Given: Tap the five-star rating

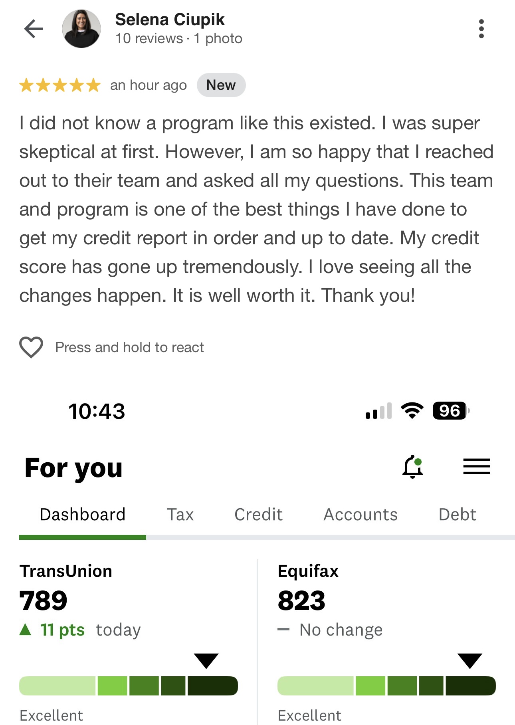Looking at the screenshot, I should (60, 85).
